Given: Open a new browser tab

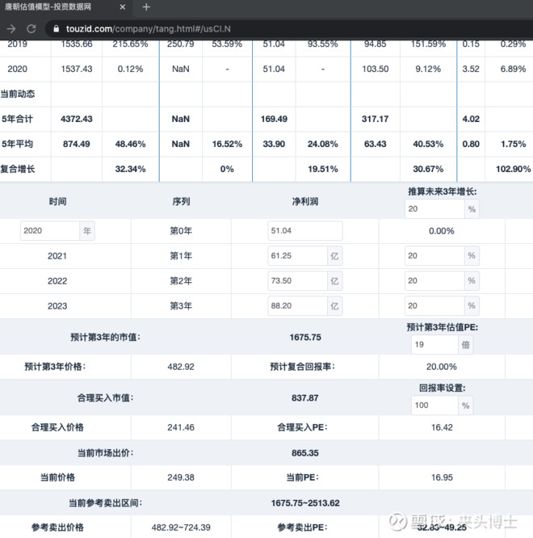Looking at the screenshot, I should point(146,6).
